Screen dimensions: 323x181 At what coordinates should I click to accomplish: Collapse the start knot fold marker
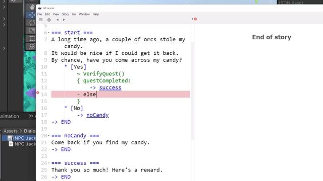click(48, 33)
